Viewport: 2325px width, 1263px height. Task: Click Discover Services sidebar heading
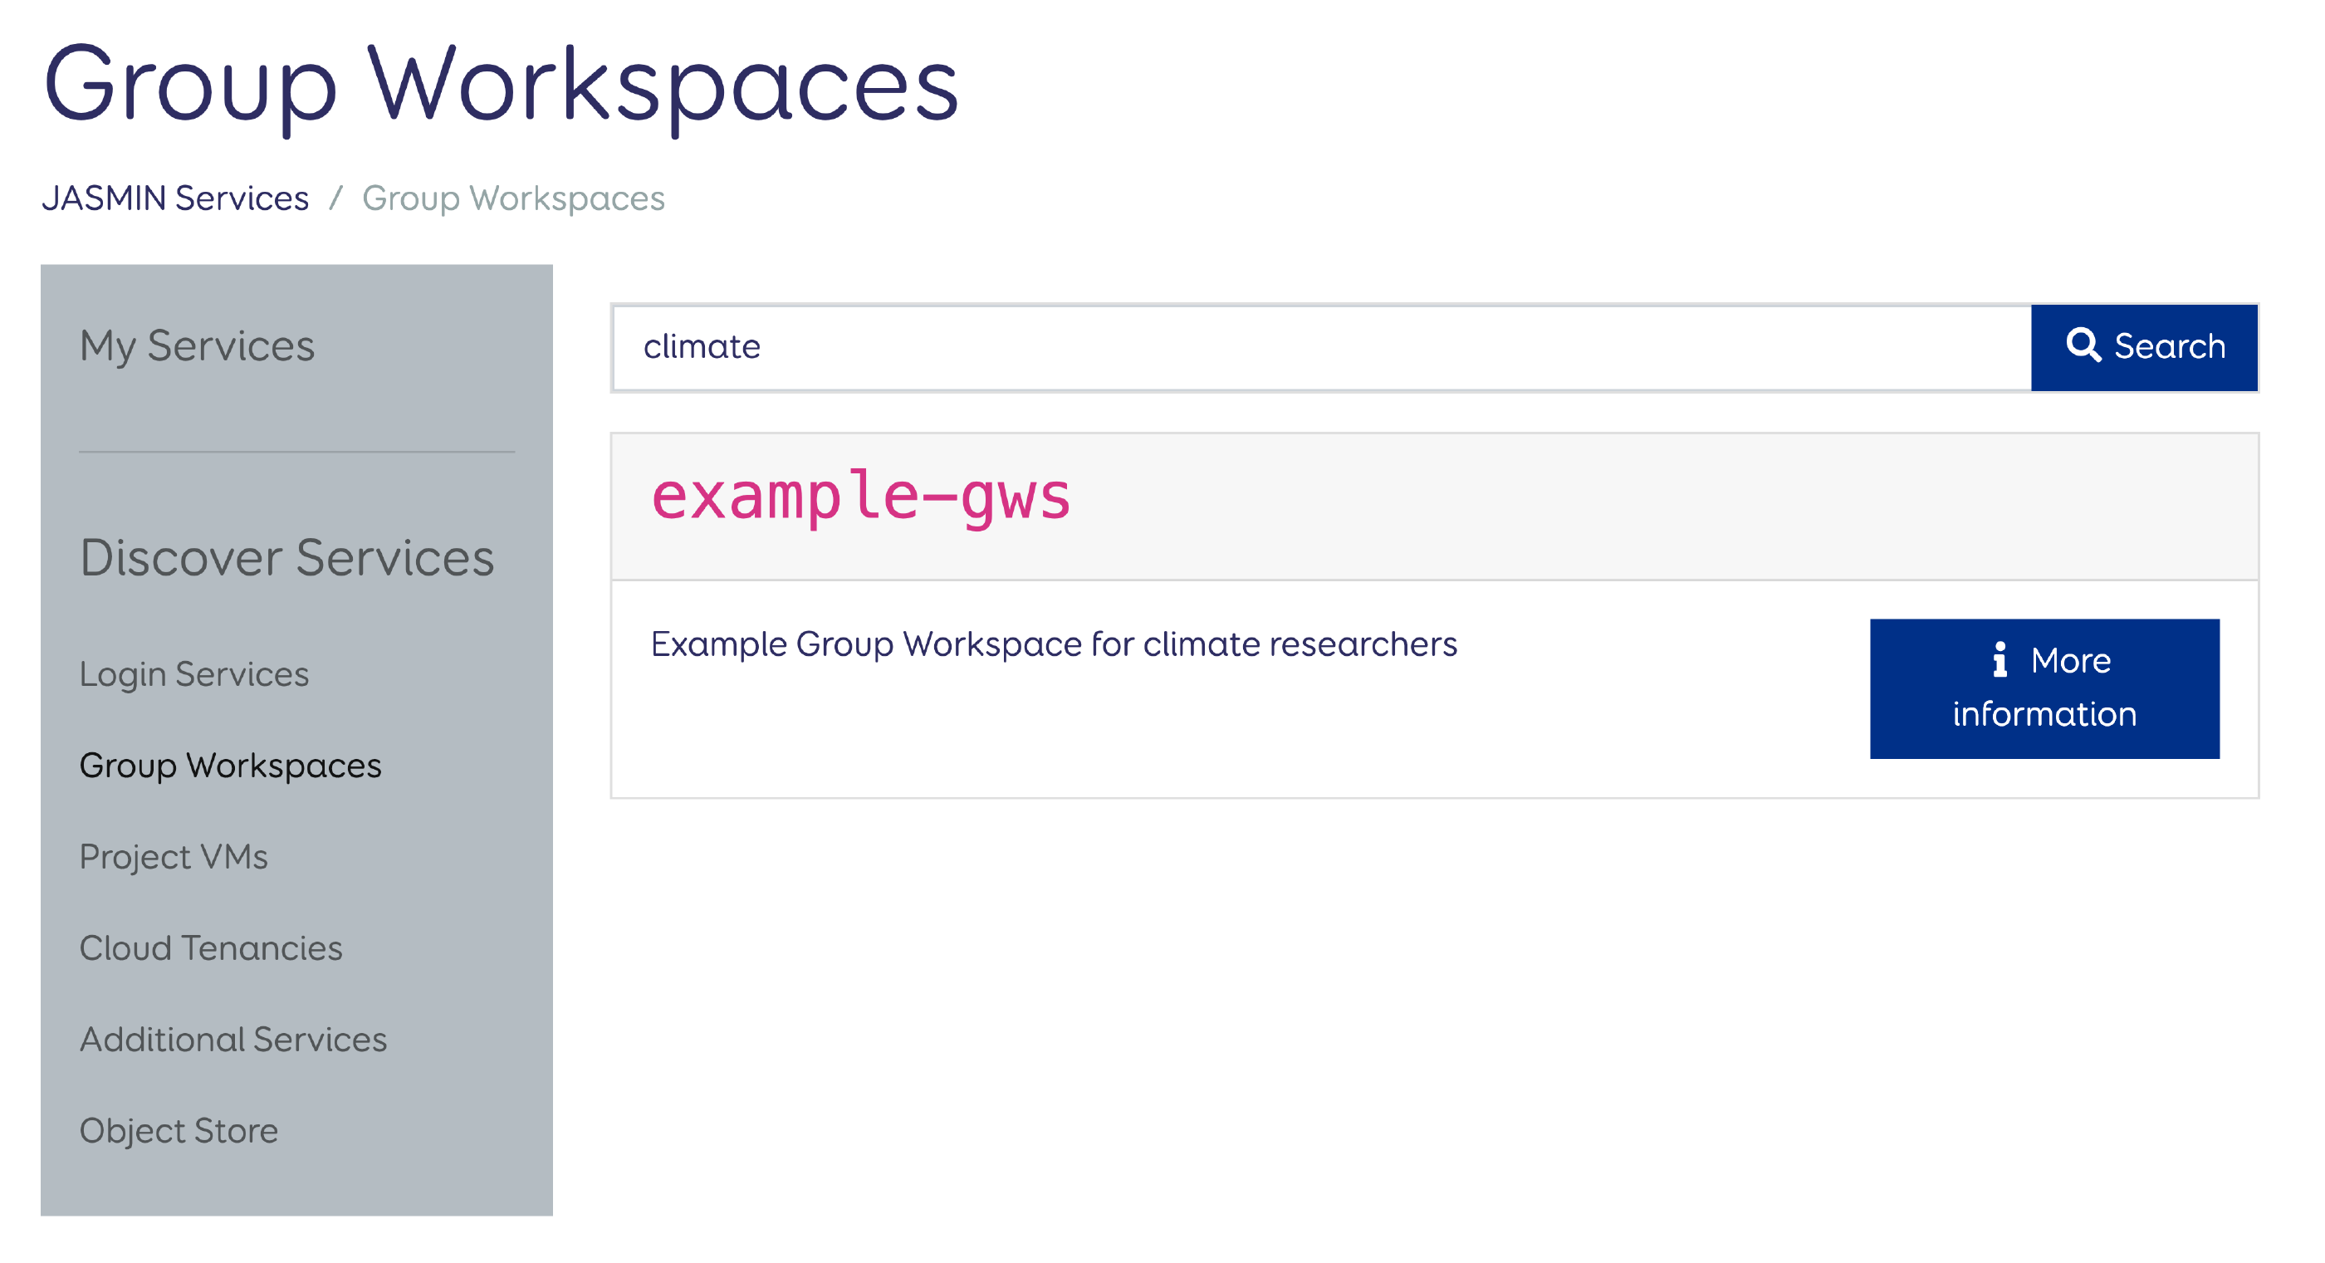[x=287, y=557]
